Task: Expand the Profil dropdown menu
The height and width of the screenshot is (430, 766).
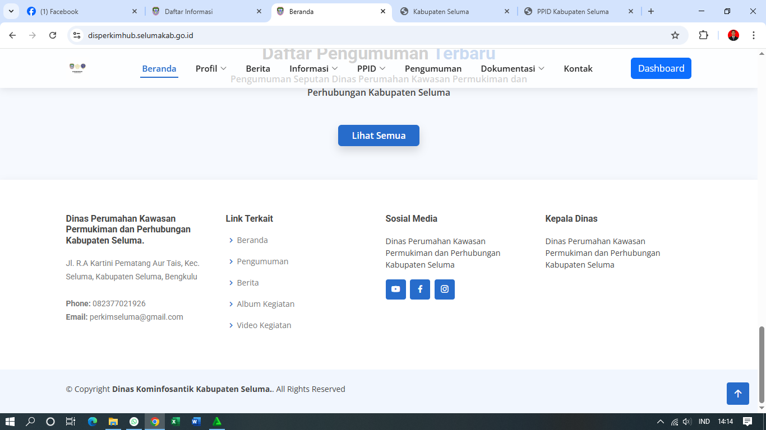Action: click(x=211, y=68)
